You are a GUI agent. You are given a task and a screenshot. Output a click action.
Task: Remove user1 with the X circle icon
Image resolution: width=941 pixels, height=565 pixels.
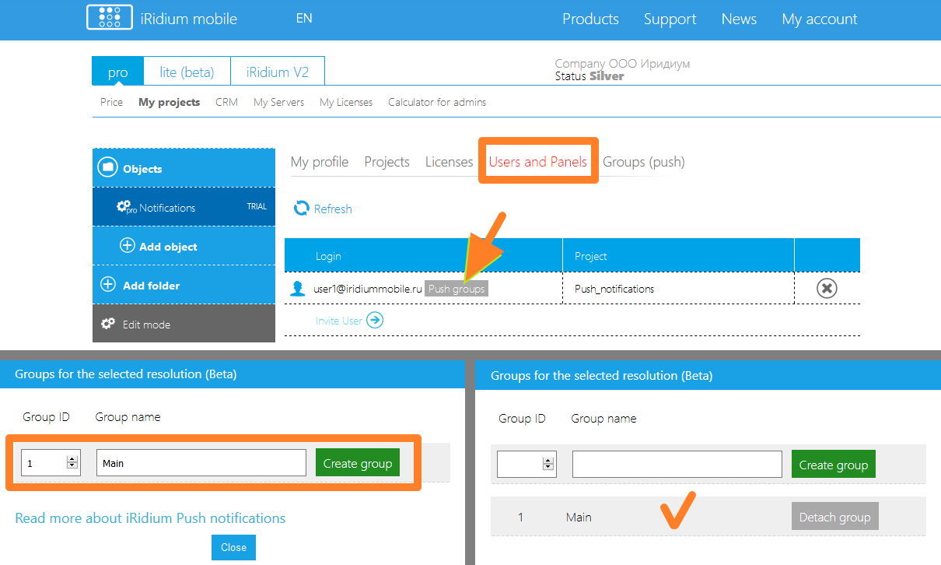click(827, 288)
